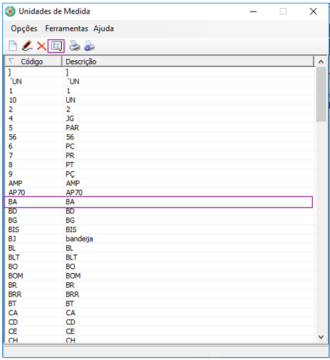Select the row with code 5 PAR
Viewport: 330px width, 360px height.
(159, 128)
